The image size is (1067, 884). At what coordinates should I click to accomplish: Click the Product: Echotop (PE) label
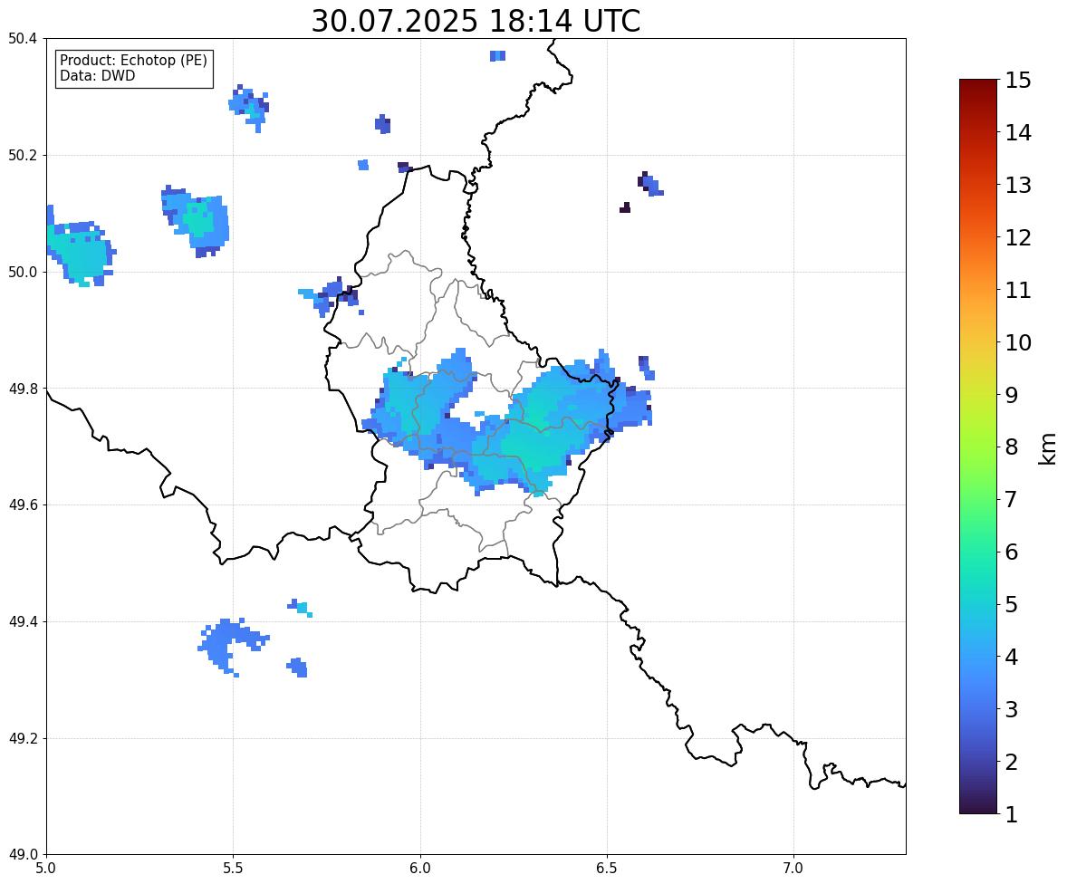[133, 61]
